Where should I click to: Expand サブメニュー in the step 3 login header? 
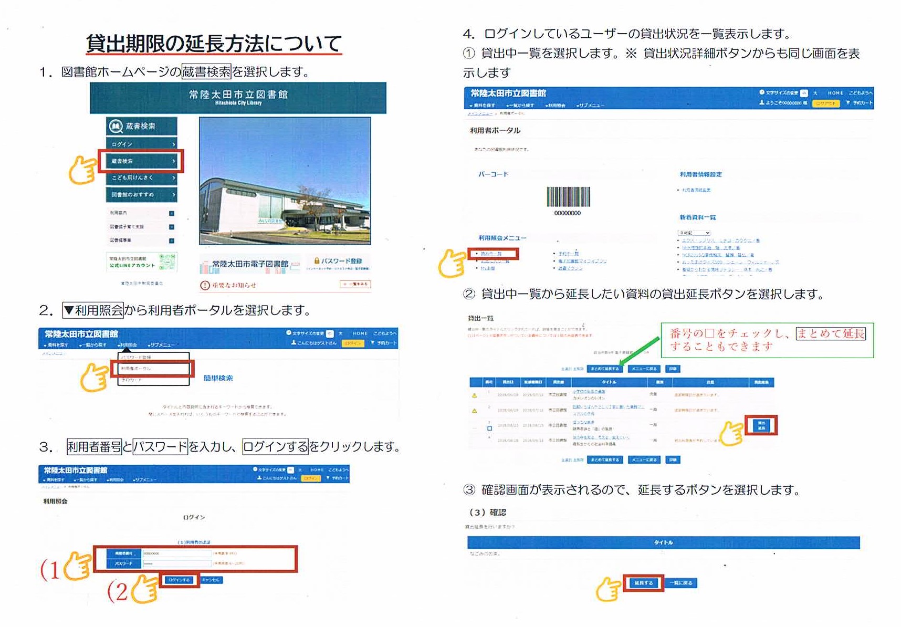pos(145,479)
